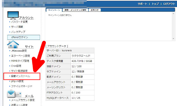Click the サブドメイン label cell

tap(58, 72)
